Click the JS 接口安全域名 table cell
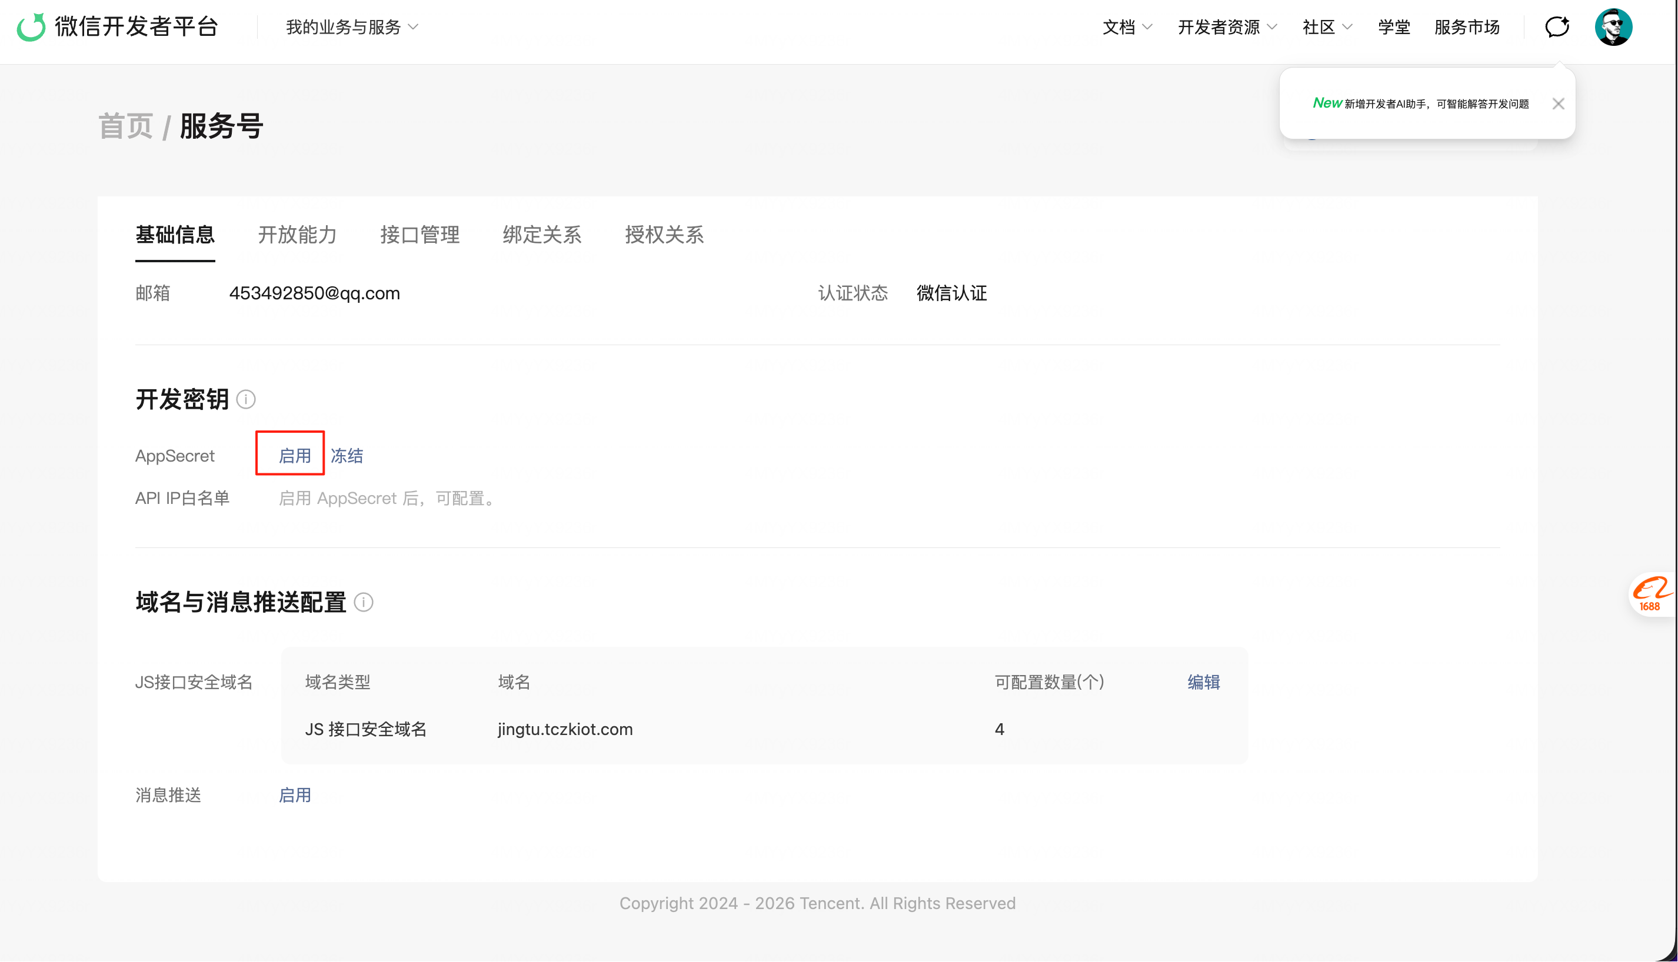Image resolution: width=1678 pixels, height=962 pixels. click(365, 729)
